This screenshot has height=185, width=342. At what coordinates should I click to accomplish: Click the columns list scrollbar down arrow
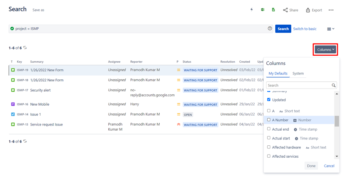(337, 156)
